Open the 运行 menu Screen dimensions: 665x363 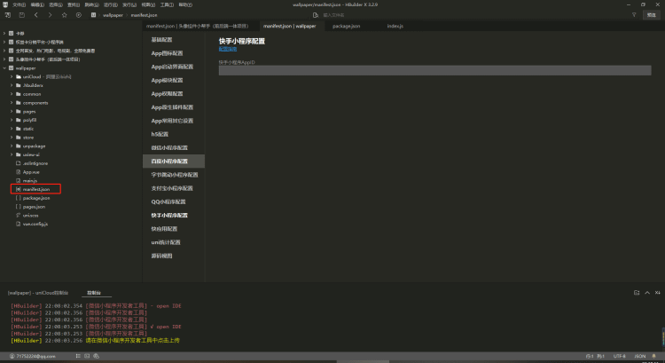110,4
